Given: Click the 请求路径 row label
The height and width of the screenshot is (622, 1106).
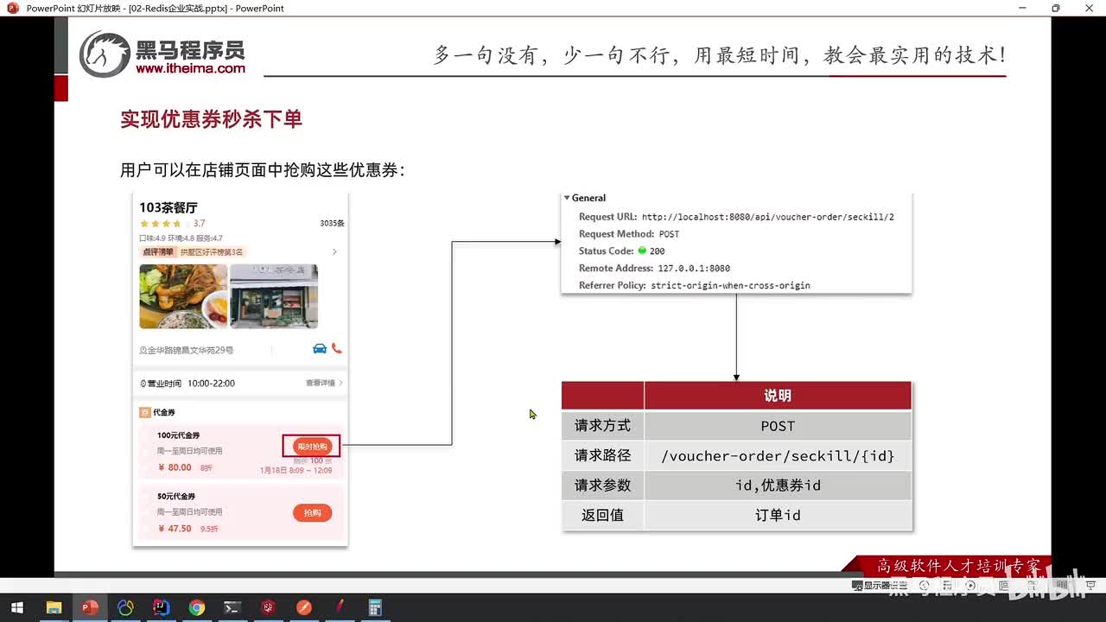Looking at the screenshot, I should click(x=603, y=456).
